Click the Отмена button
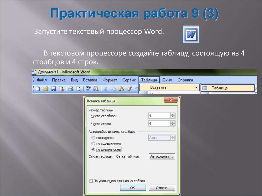The width and height of the screenshot is (262, 196). tap(162, 188)
